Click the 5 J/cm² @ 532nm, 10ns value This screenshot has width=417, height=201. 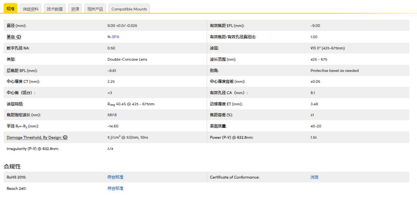coord(127,137)
